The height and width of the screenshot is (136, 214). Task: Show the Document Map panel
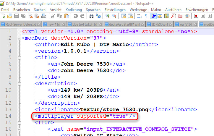167,16
